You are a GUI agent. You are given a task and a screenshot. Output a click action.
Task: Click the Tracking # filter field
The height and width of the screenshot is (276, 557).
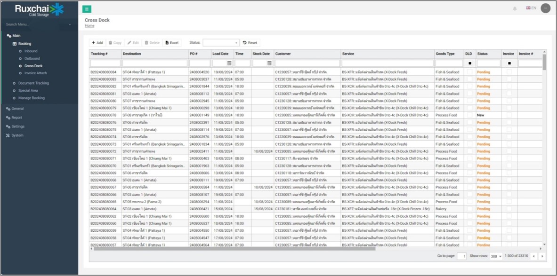(105, 63)
